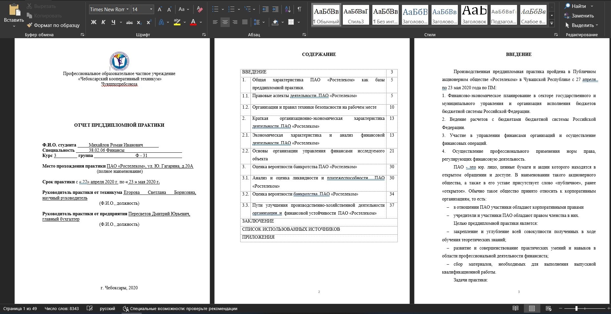Screen dimensions: 611x314
Task: Toggle show paragraph marks (¶)
Action: click(x=299, y=9)
